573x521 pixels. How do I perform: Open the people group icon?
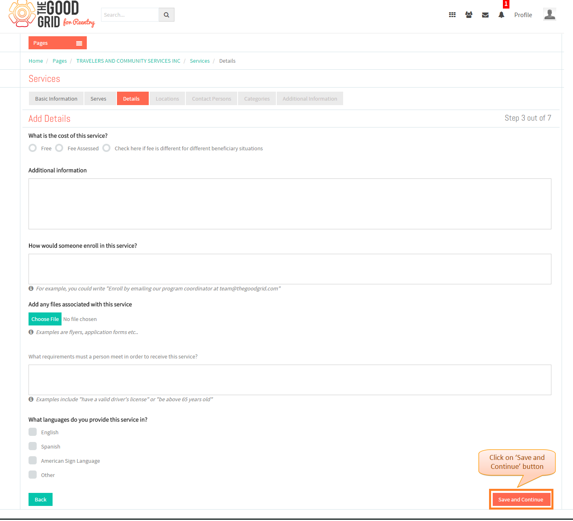469,15
